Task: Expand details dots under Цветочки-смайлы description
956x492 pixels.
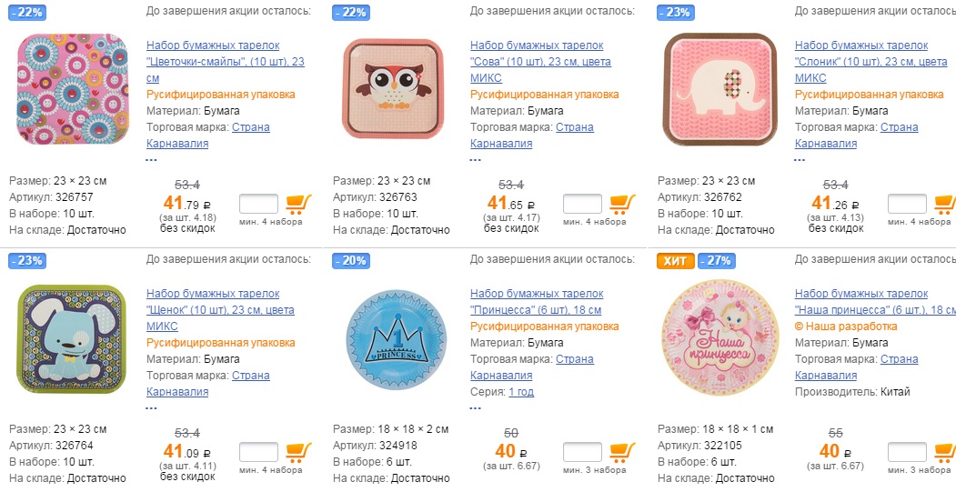Action: (151, 160)
